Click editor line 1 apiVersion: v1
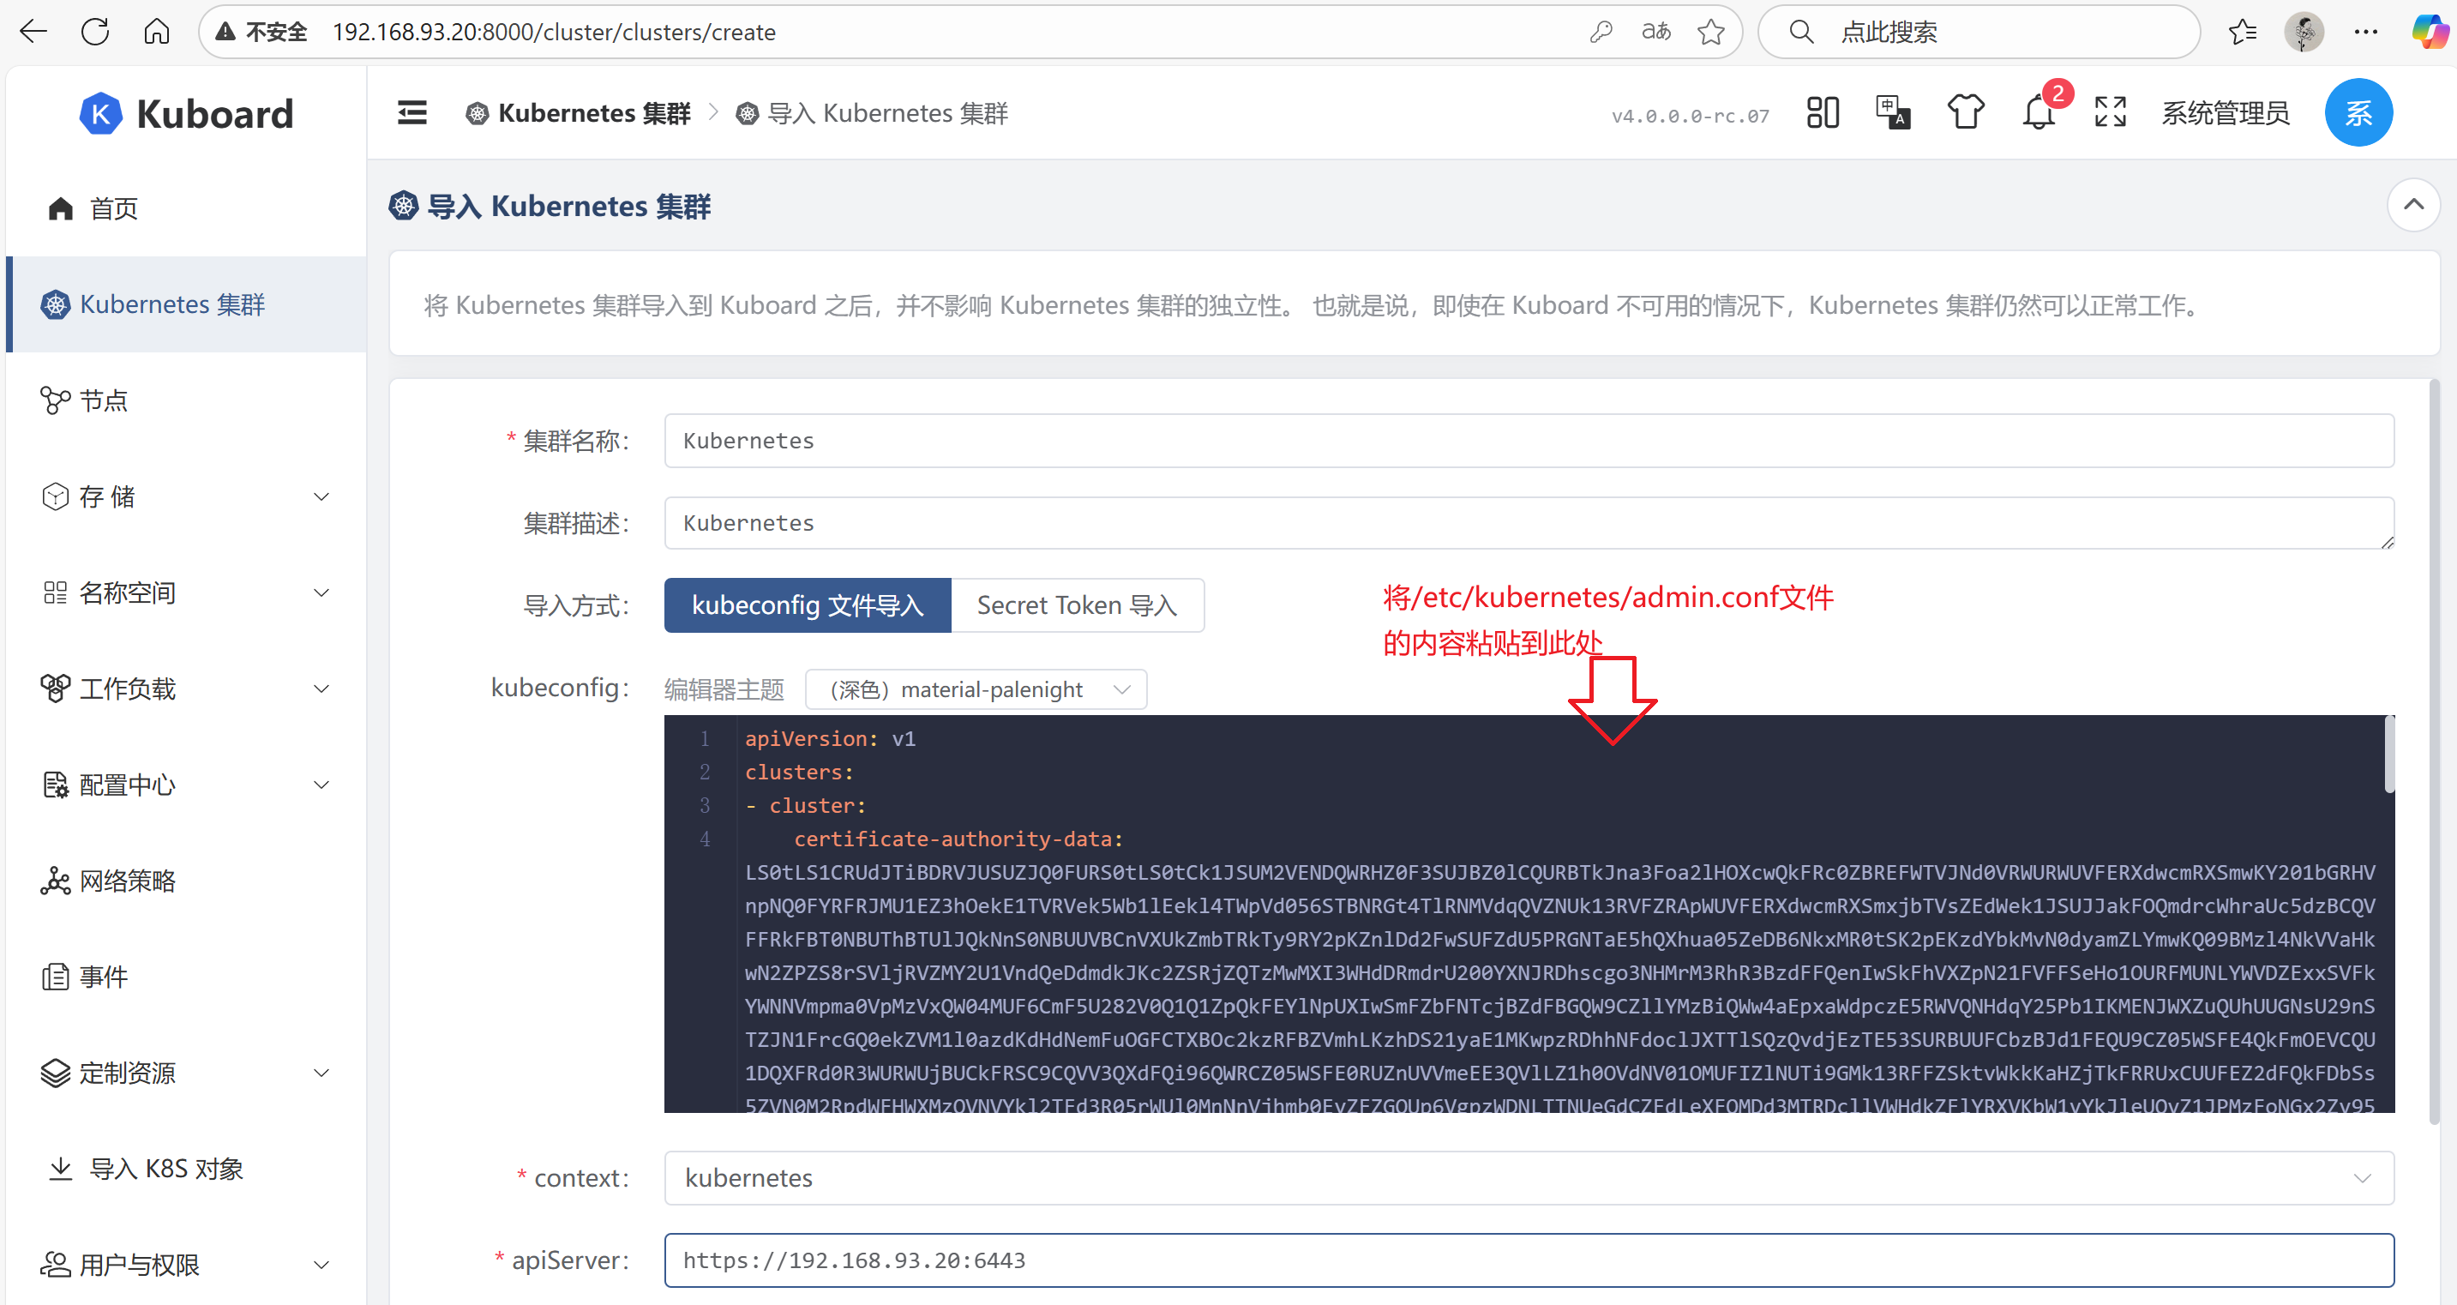 point(830,738)
